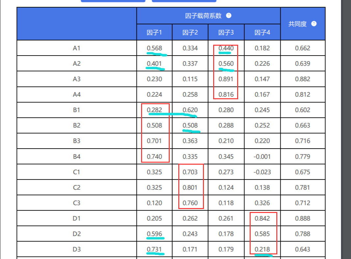The height and width of the screenshot is (259, 351).
Task: Click the 共同度 column header text
Action: click(x=297, y=24)
